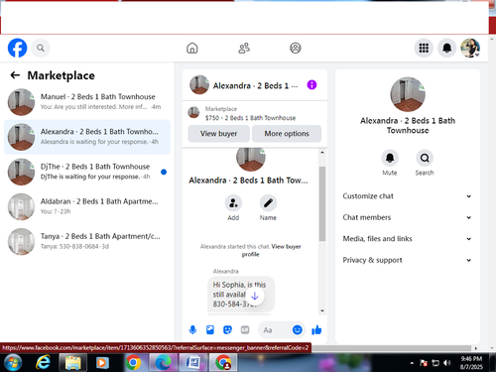Mute the conversation with bell icon

(x=390, y=158)
